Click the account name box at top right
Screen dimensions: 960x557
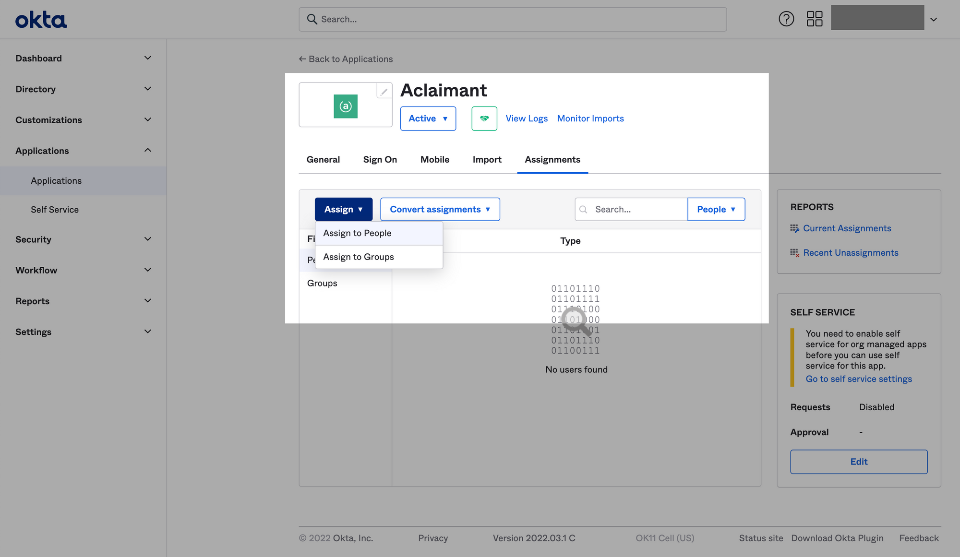point(877,17)
